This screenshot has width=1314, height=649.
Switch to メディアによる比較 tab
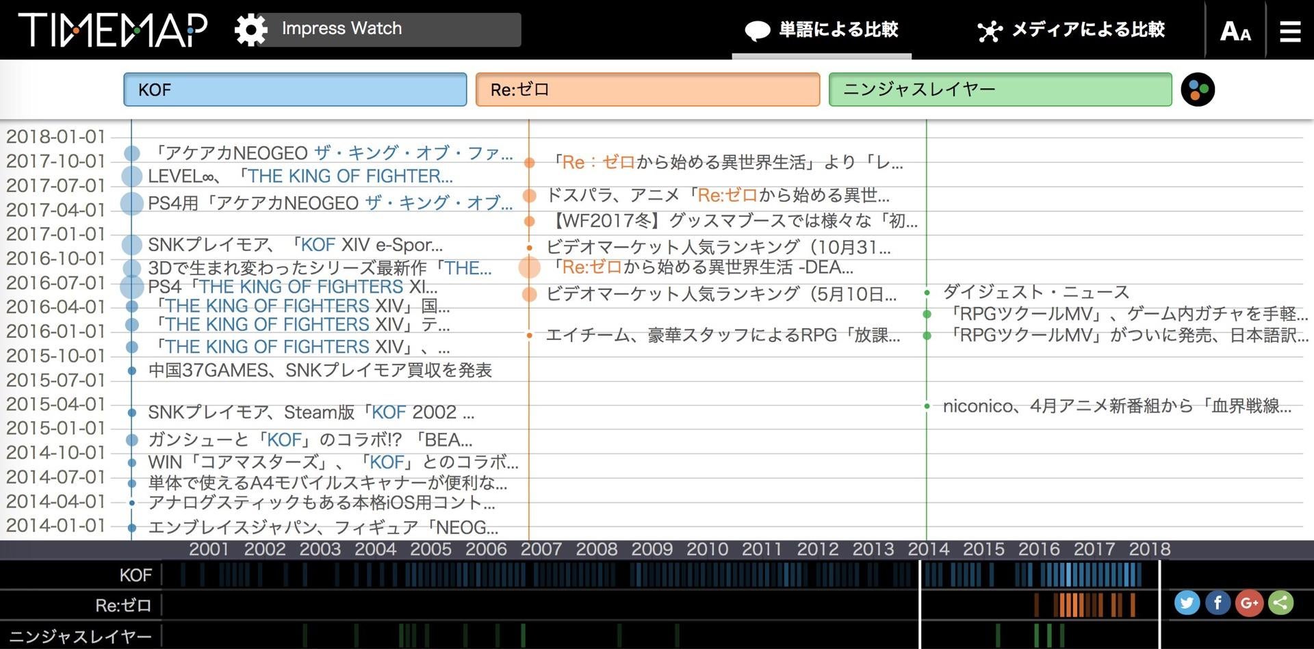pyautogui.click(x=1071, y=29)
